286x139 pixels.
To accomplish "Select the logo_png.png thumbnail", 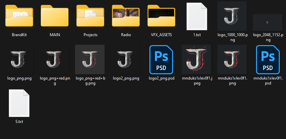I will point(19,59).
